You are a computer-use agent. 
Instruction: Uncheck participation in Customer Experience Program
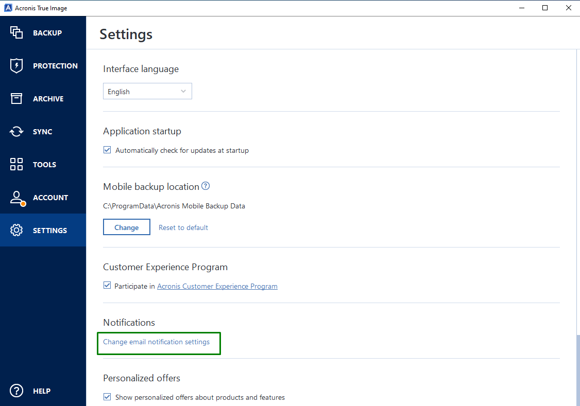click(x=107, y=285)
